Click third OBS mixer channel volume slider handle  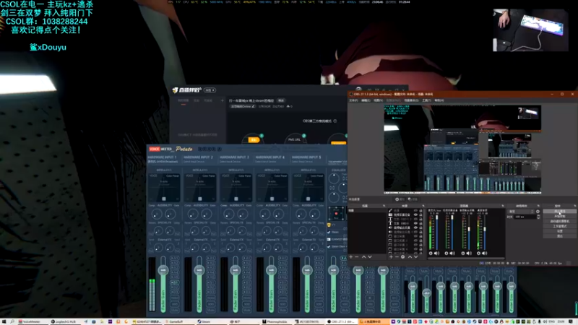[x=469, y=229]
